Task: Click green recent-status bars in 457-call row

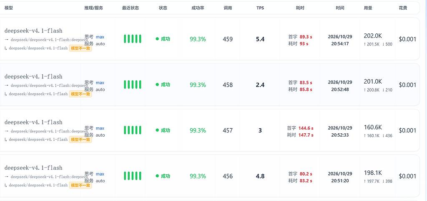Action: coord(132,130)
